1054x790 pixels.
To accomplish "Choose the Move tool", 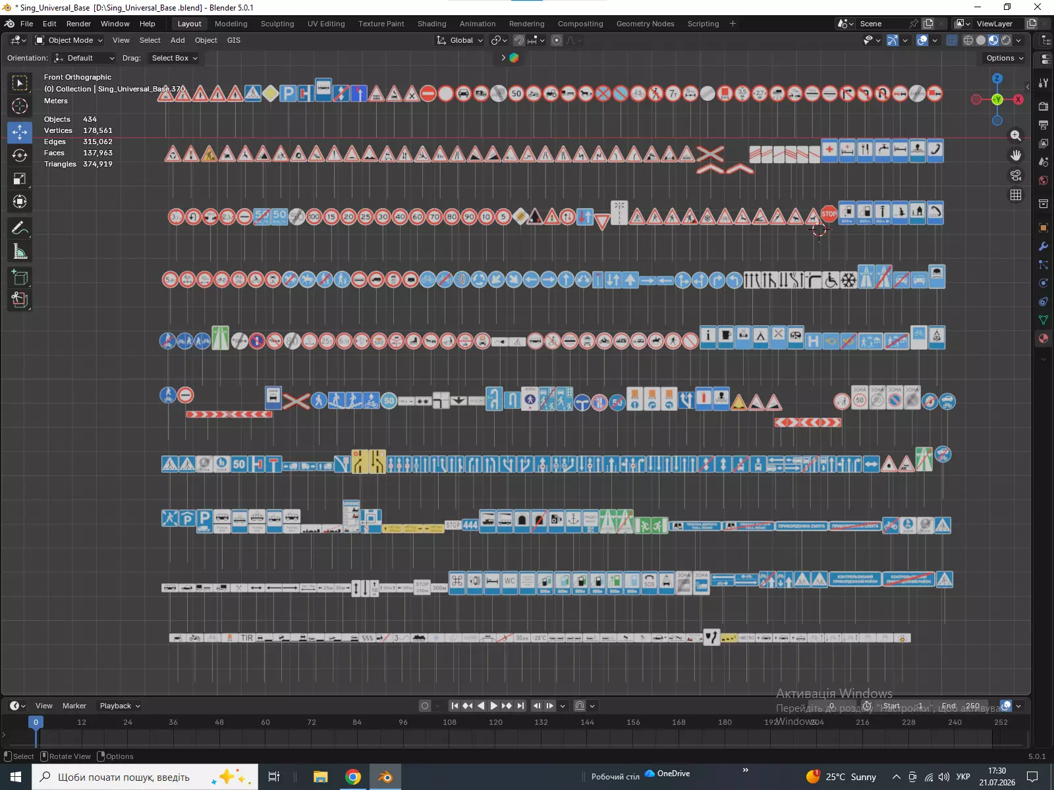I will click(x=20, y=132).
